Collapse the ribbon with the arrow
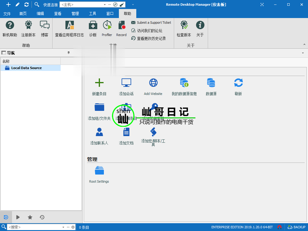This screenshot has width=308, height=231. click(304, 45)
